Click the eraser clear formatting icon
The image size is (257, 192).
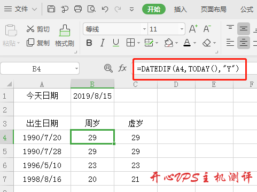click(207, 43)
